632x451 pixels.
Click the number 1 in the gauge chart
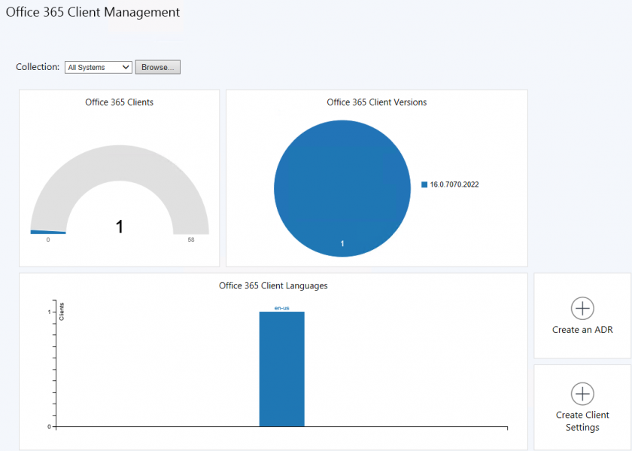pyautogui.click(x=119, y=225)
